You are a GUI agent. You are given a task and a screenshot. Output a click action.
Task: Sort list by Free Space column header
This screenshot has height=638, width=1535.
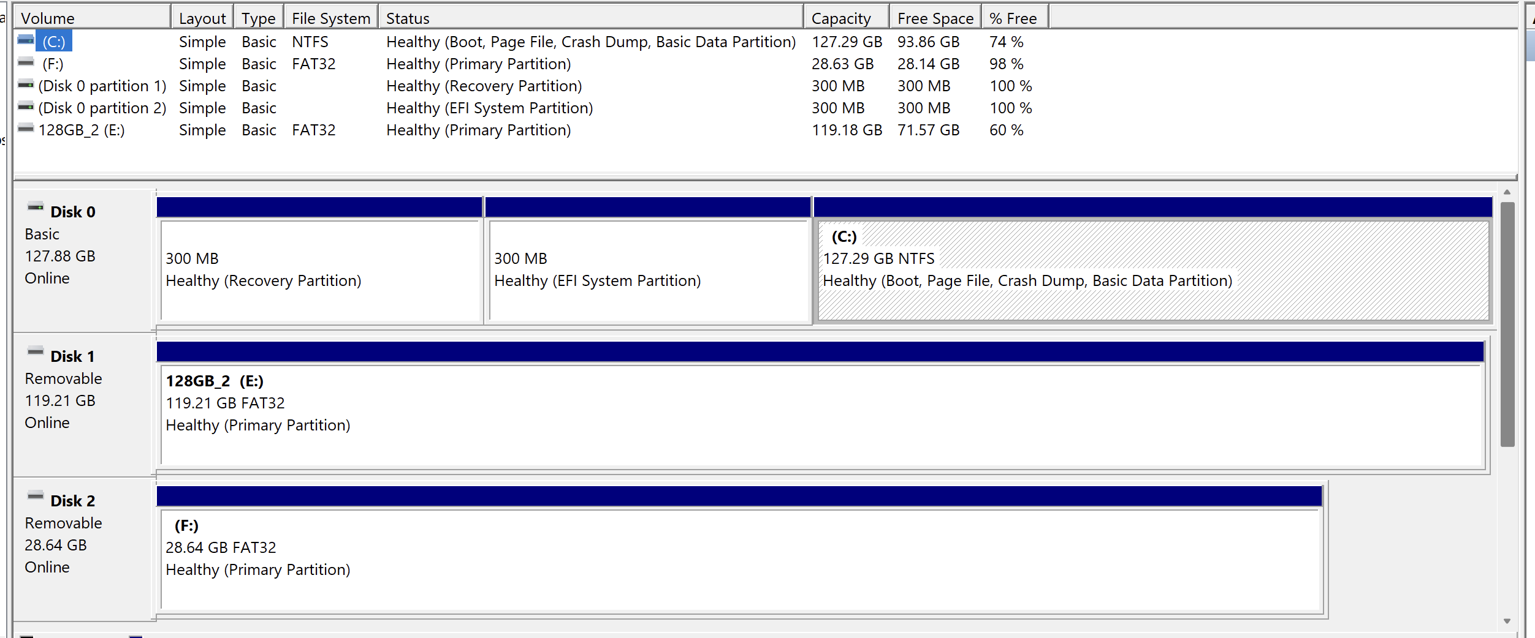click(x=935, y=18)
